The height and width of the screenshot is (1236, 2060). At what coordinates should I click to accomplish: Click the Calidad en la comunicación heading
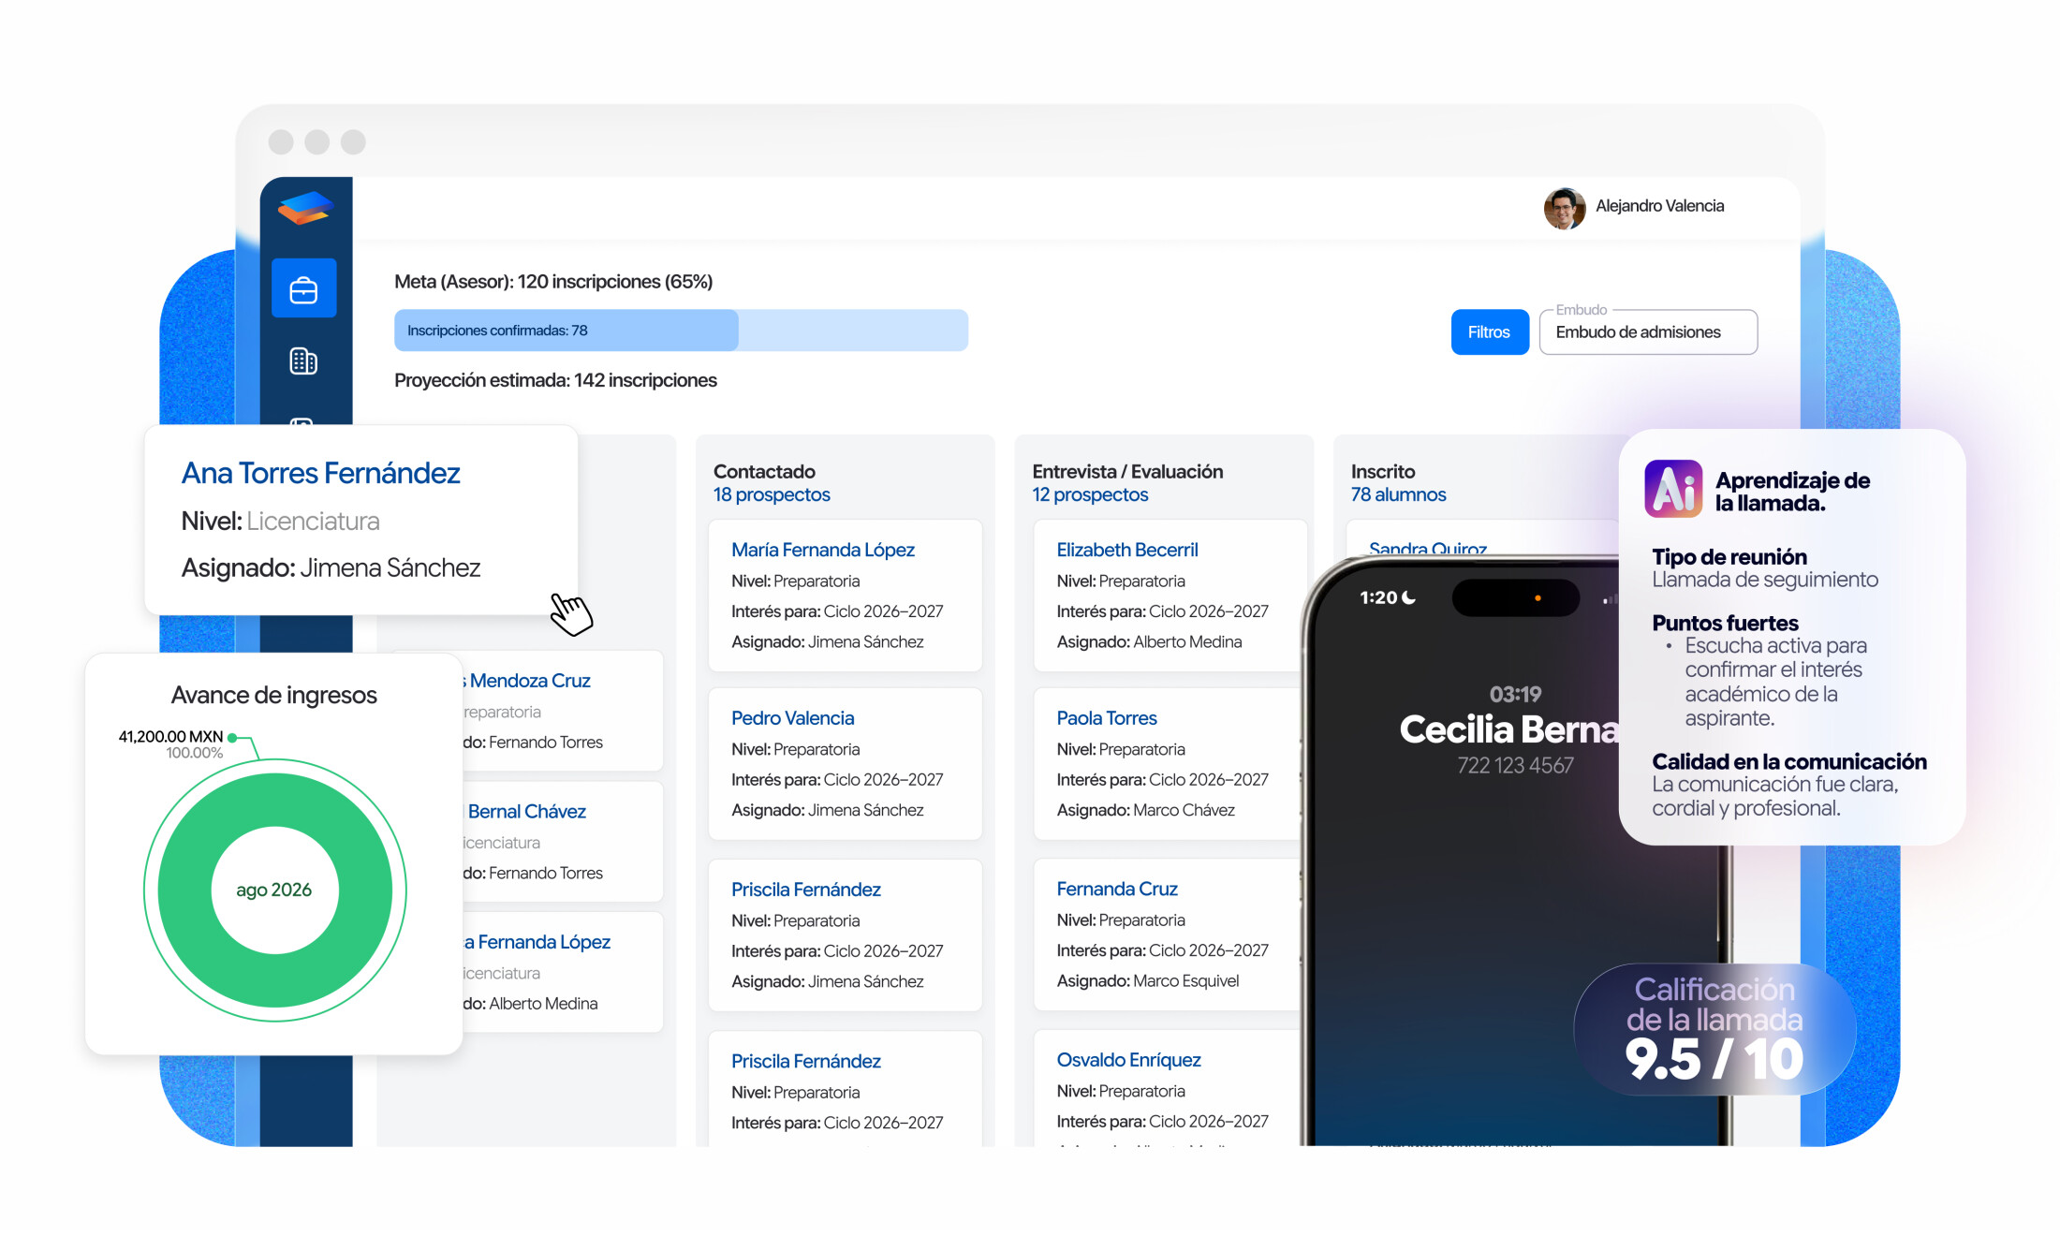[x=1789, y=761]
